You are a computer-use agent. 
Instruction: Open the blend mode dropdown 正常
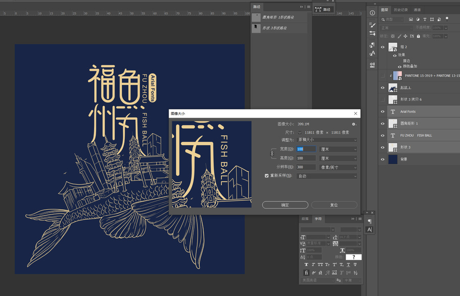pyautogui.click(x=397, y=28)
